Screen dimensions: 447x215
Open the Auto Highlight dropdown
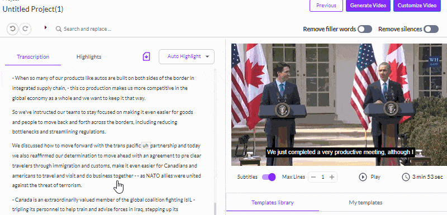187,56
